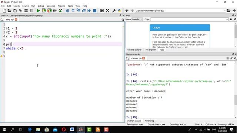Expand the working directory path dropdown
The height and width of the screenshot is (133, 237).
point(224,11)
